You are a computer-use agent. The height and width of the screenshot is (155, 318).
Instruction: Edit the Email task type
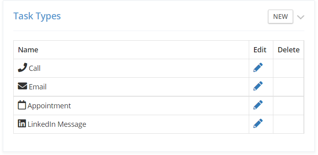click(258, 86)
